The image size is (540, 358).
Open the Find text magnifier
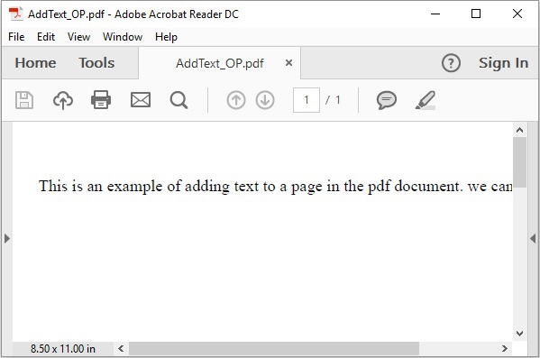pyautogui.click(x=179, y=100)
